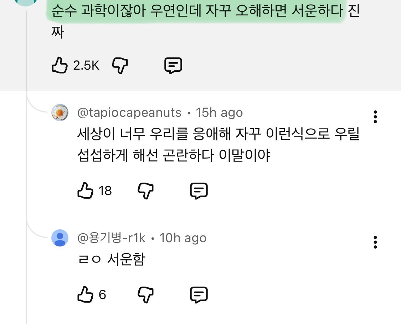Open the '15h ago' comment timestamp

[x=219, y=112]
